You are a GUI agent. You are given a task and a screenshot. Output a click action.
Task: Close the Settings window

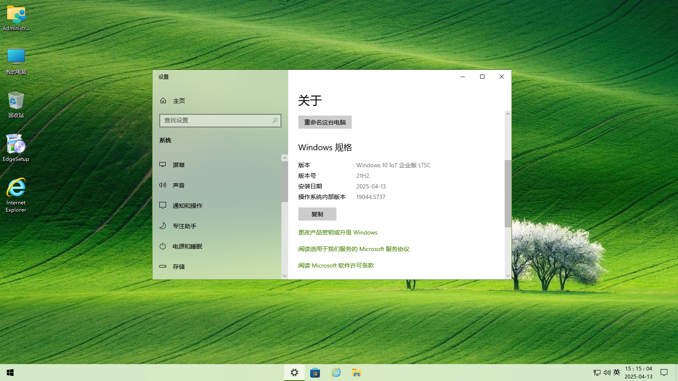[502, 77]
